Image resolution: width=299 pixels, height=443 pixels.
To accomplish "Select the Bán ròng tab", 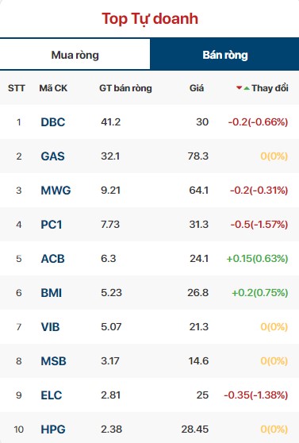I will (224, 55).
